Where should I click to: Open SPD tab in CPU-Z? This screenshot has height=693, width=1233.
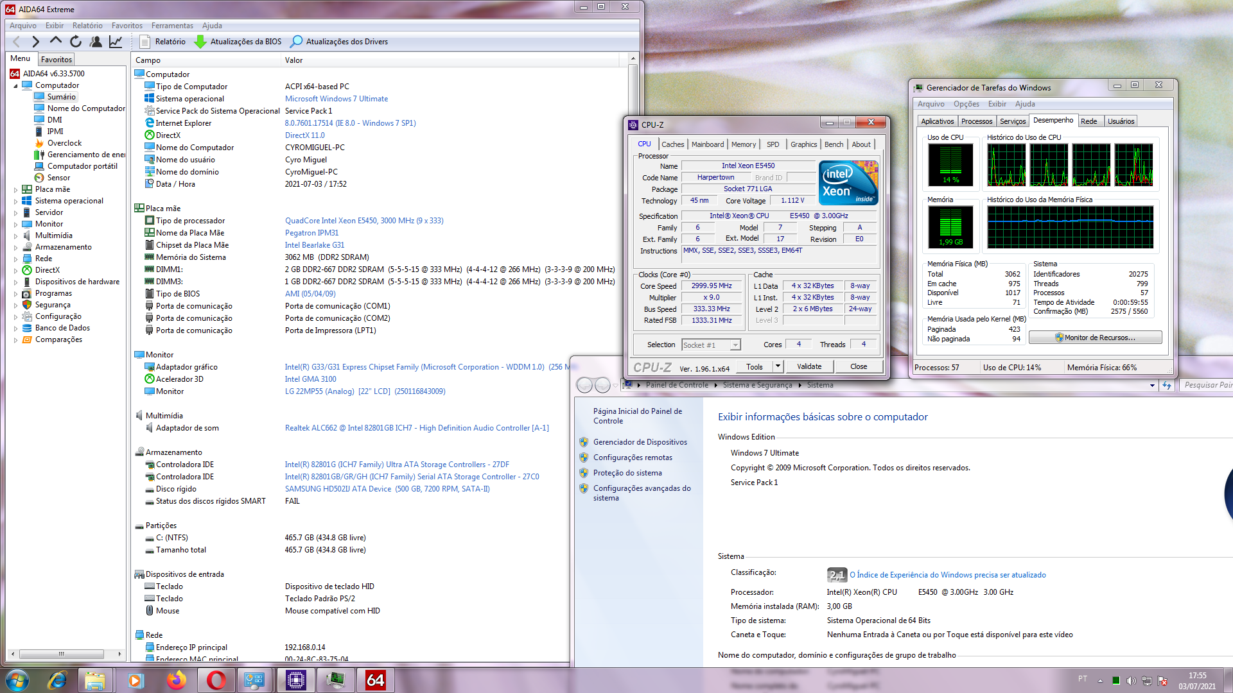tap(773, 144)
